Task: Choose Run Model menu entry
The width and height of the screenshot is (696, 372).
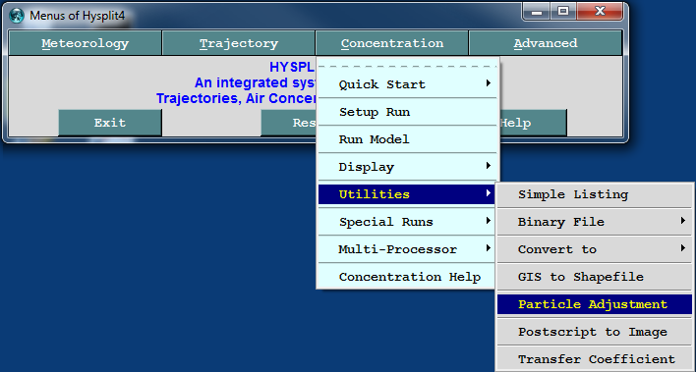Action: point(407,139)
